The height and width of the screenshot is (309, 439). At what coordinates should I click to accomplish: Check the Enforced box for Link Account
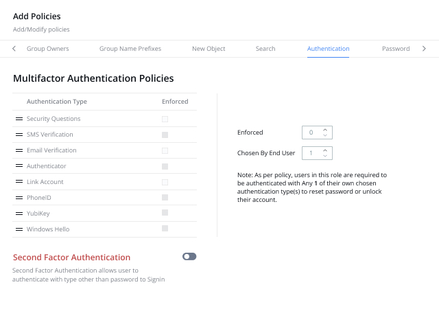[x=165, y=183]
